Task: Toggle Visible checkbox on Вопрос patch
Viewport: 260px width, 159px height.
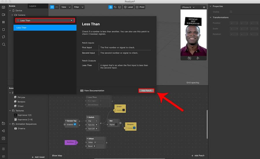Action: tap(134, 128)
